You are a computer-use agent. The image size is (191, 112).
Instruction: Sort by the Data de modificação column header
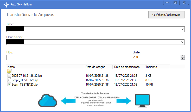pyautogui.click(x=128, y=67)
